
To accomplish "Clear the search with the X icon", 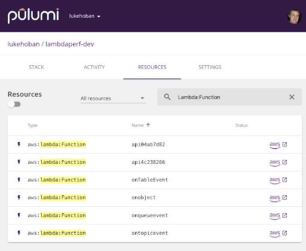I will [x=292, y=97].
